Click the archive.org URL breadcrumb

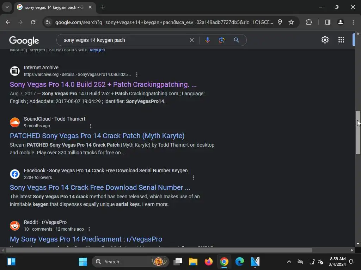coord(77,75)
